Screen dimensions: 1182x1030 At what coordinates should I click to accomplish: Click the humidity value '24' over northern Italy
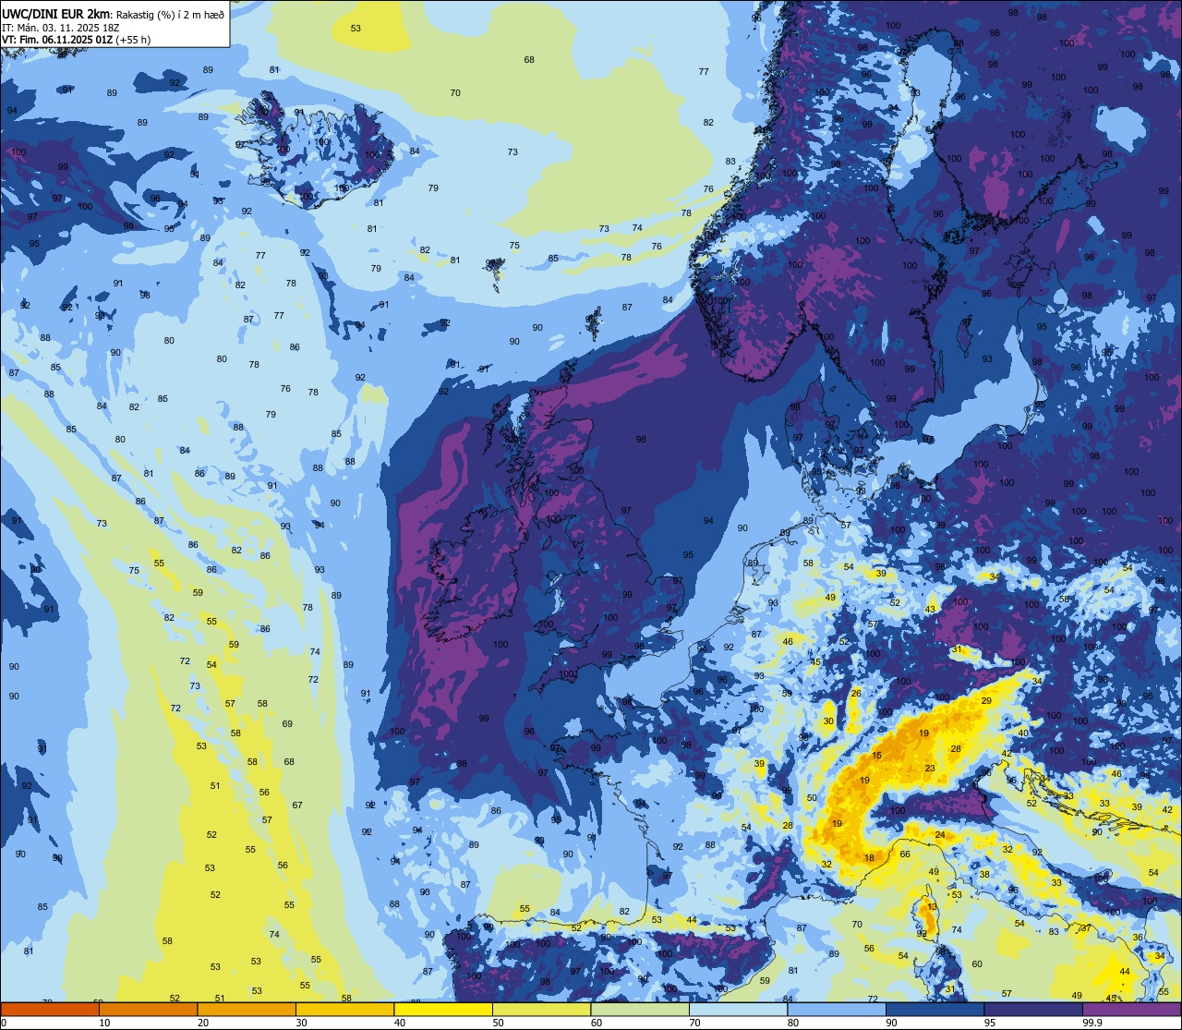940,835
